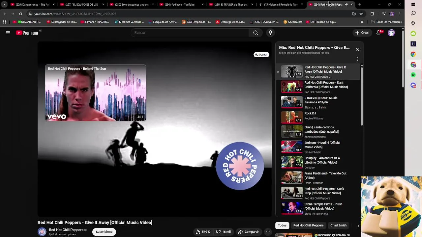Image resolution: width=422 pixels, height=237 pixels.
Task: Play bbno$ canta corridos tumbados
Action: click(x=318, y=132)
